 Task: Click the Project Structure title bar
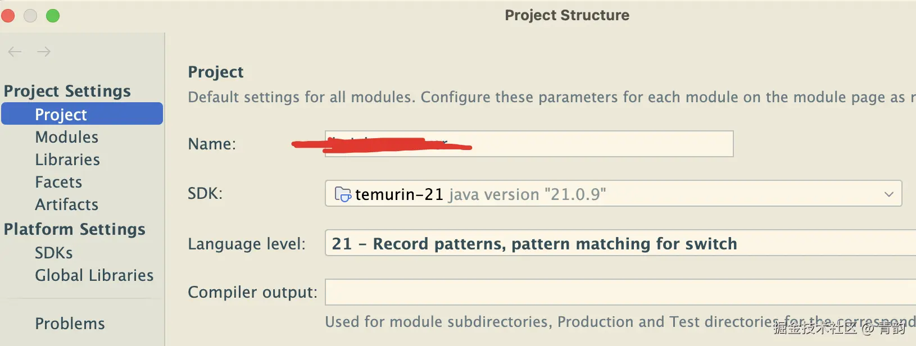click(x=566, y=15)
